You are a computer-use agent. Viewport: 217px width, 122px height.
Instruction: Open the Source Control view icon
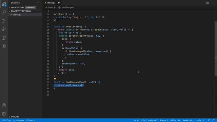(x=4, y=21)
